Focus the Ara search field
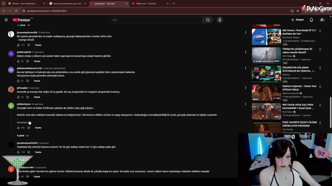 pyautogui.click(x=156, y=20)
